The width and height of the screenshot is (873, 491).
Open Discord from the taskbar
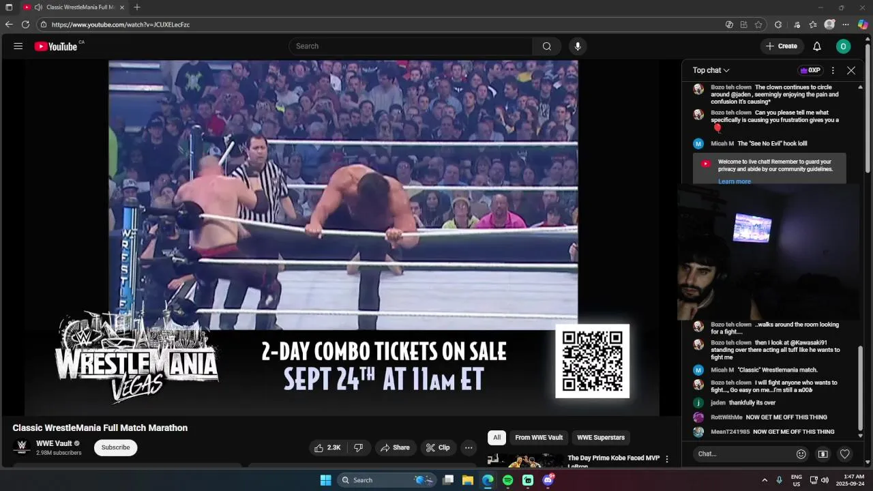tap(548, 480)
